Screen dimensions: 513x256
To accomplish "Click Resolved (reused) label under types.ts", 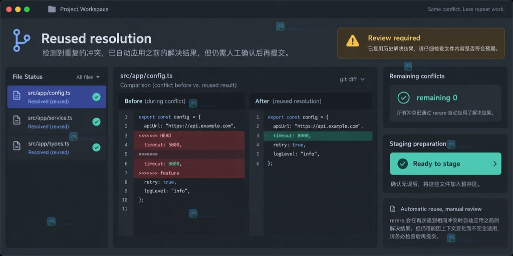I will (x=49, y=152).
